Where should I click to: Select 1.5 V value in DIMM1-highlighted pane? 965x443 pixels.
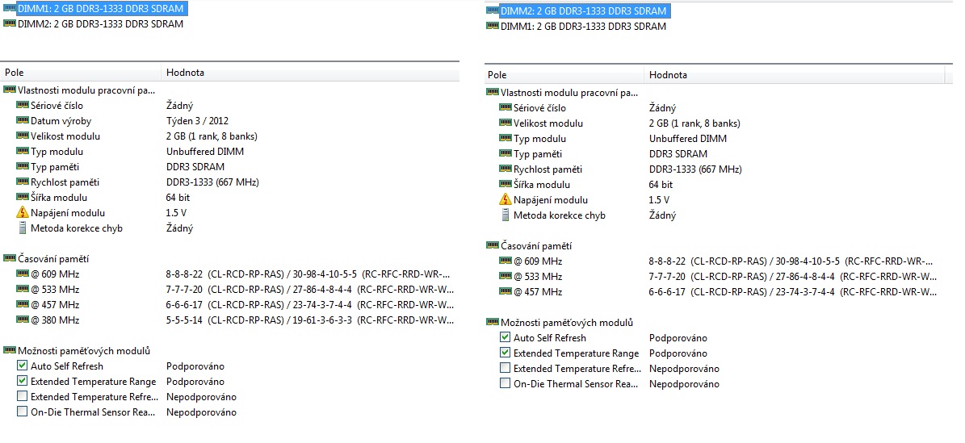click(176, 213)
